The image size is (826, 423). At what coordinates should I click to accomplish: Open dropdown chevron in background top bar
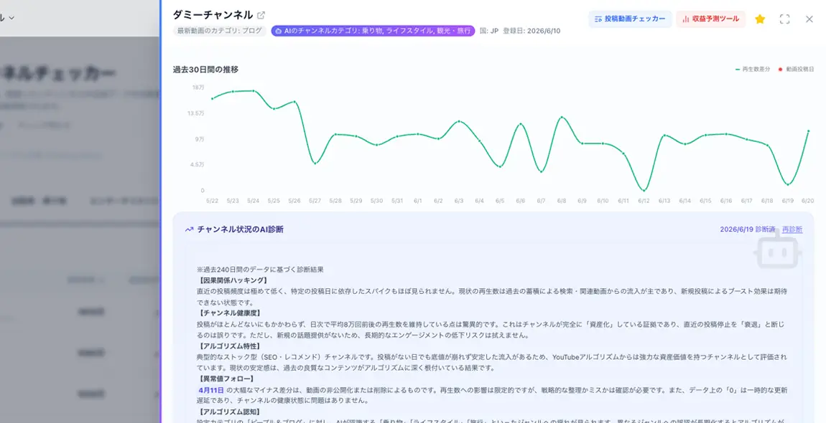pos(11,18)
